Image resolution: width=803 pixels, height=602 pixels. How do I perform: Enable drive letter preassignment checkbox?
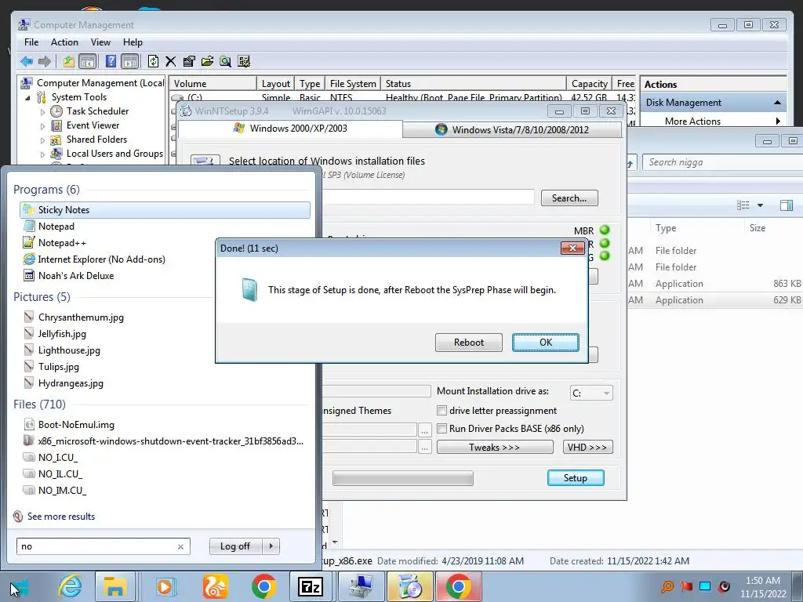[x=441, y=411]
